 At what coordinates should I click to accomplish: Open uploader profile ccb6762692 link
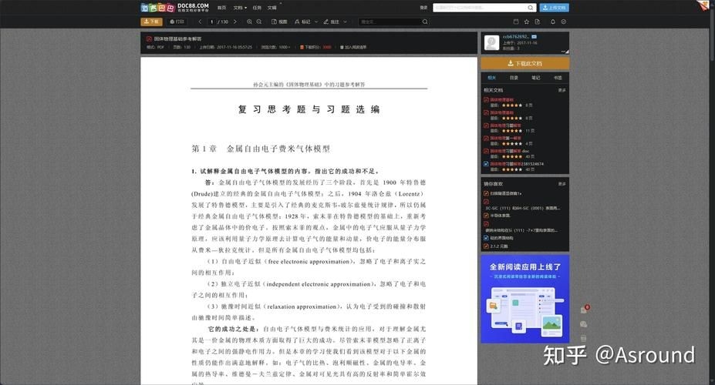click(515, 36)
